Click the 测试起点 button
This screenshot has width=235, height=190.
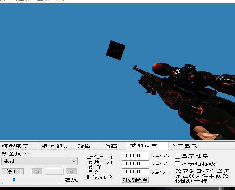[135, 180]
